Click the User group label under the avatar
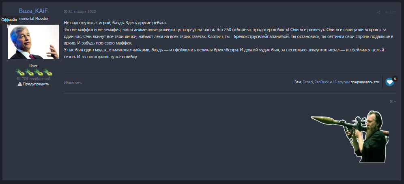 tap(33, 66)
